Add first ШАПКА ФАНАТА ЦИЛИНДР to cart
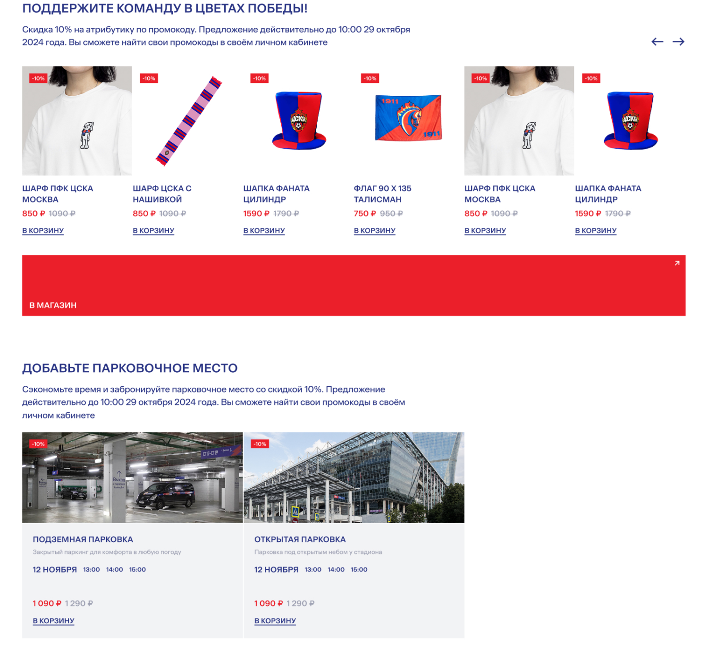 coord(264,231)
